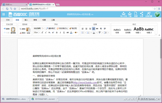Open the line spacing dropdown arrow
Screen dimensions: 162x103
click(x=108, y=33)
